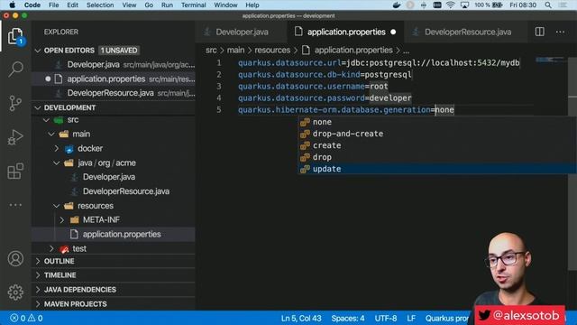
Task: Open the Run menu
Action: click(x=167, y=5)
